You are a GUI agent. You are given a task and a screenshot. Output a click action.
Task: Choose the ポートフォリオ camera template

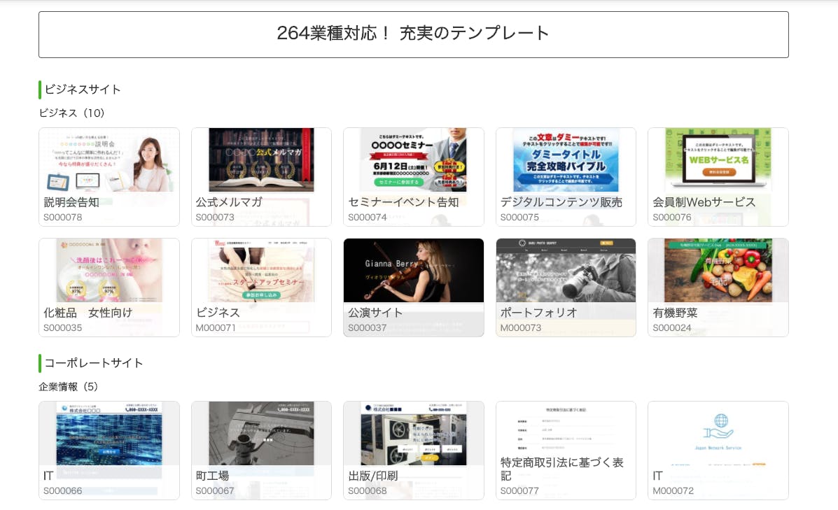click(566, 287)
